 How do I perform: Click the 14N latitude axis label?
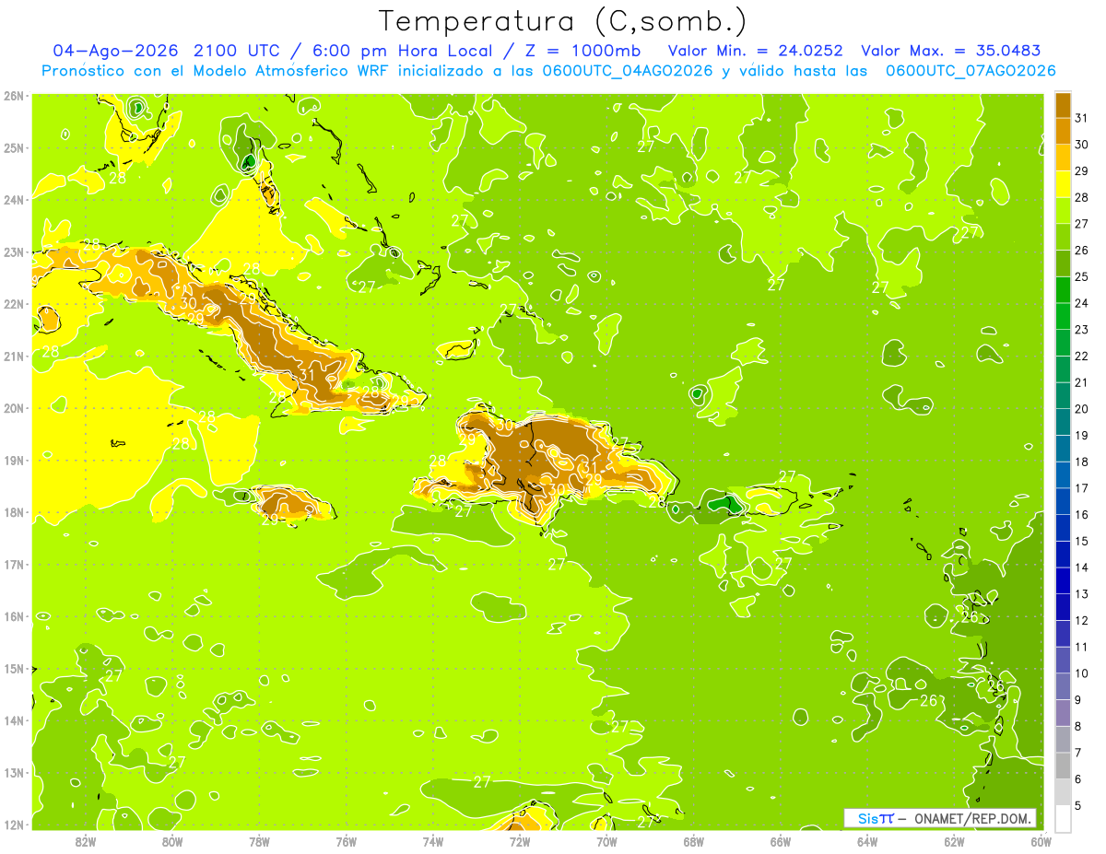pyautogui.click(x=14, y=720)
